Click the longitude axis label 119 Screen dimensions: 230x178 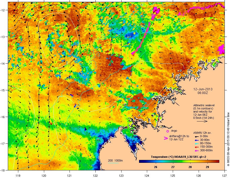click(x=18, y=175)
